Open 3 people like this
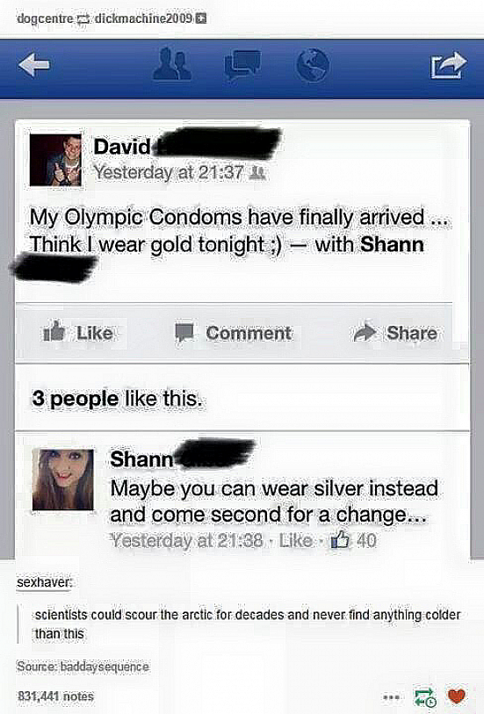Screen dimensions: 484x714 117,399
